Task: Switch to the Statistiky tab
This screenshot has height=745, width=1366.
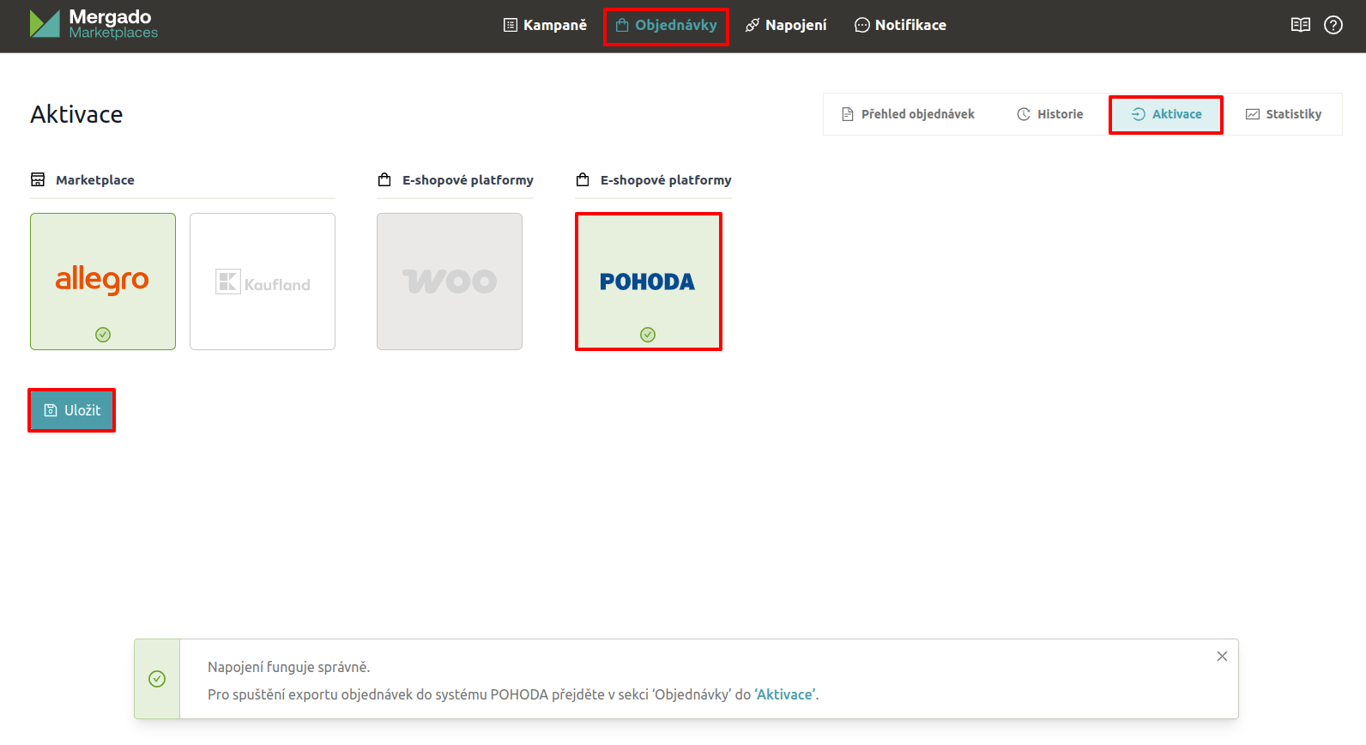Action: point(1283,114)
